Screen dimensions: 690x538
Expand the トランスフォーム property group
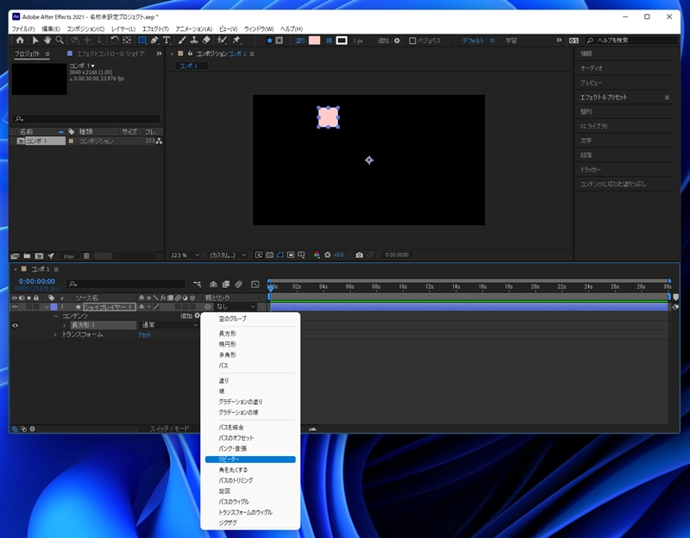[x=55, y=335]
